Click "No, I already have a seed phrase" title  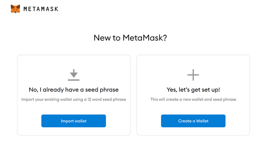tap(73, 90)
